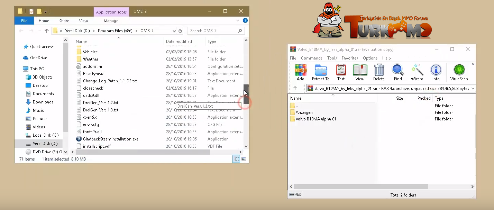Image resolution: width=494 pixels, height=210 pixels.
Task: Click Properties icon in Explorer title bar
Action: pyautogui.click(x=31, y=11)
